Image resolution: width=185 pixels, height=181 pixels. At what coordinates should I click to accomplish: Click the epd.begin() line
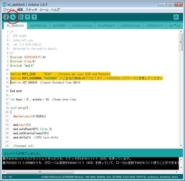tap(22, 125)
